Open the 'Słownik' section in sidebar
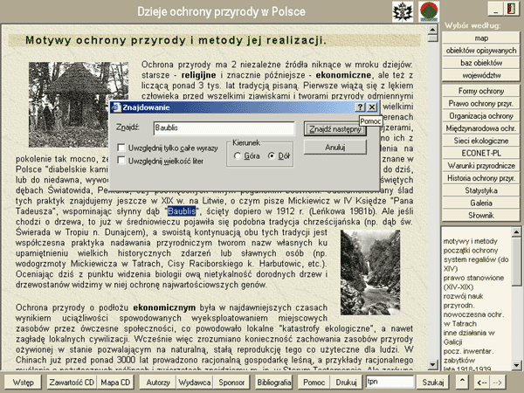 click(480, 214)
